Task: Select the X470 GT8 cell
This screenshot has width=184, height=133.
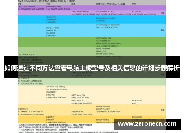Action: [x=136, y=11]
